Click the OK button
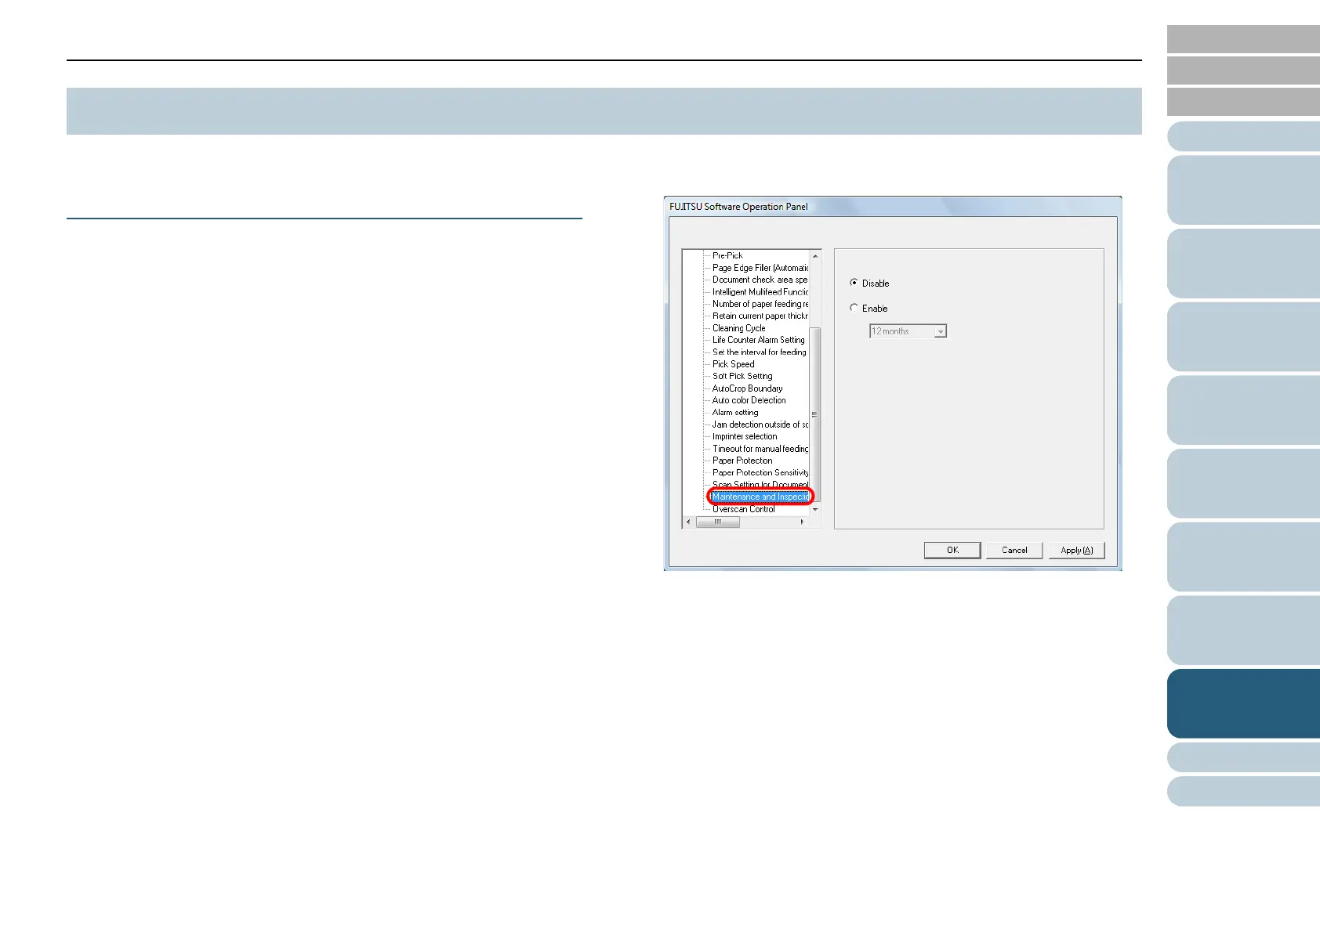This screenshot has height=932, width=1320. (x=952, y=550)
